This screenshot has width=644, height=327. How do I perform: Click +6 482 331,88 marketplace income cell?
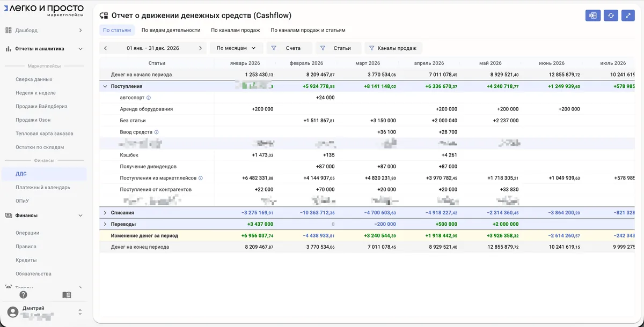(x=258, y=178)
